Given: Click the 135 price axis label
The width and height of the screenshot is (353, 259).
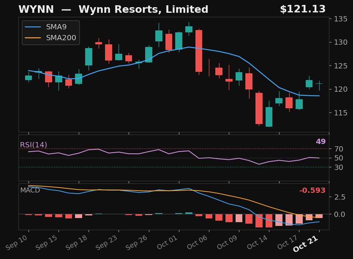Looking at the screenshot, I should click(x=340, y=19).
